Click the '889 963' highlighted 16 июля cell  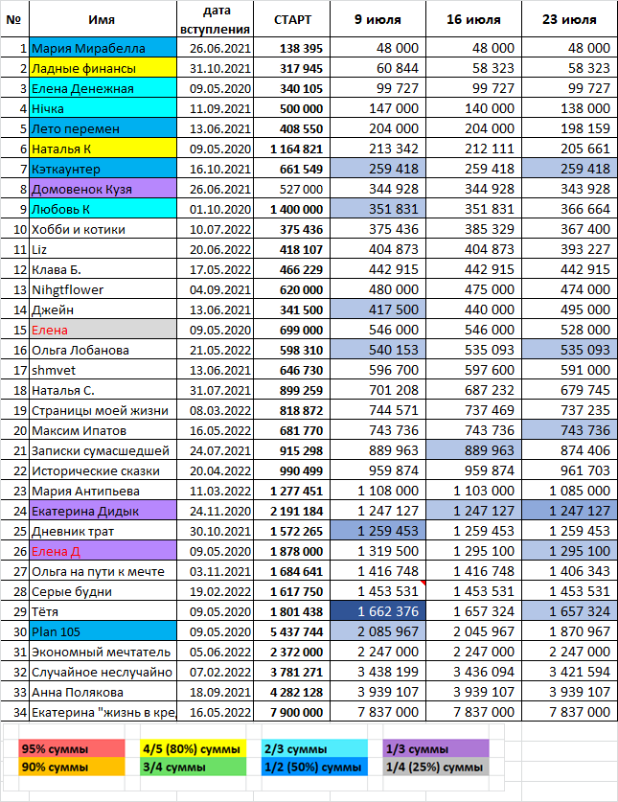[473, 450]
